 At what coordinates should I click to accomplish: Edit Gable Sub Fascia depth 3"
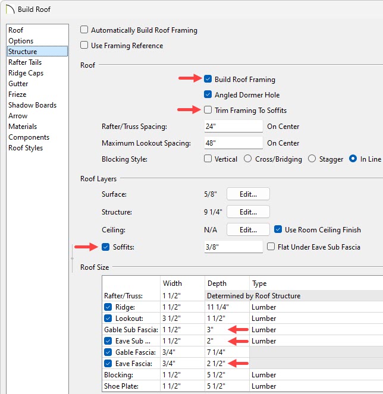tap(227, 330)
